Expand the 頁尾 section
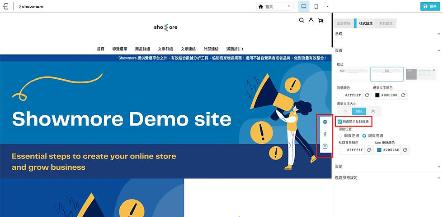 point(388,167)
